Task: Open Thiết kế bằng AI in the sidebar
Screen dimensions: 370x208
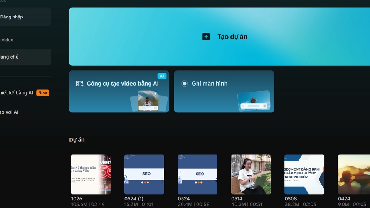Action: point(16,93)
